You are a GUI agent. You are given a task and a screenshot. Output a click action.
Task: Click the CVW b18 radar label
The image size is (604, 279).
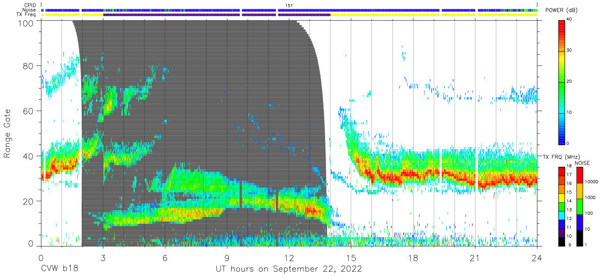(x=60, y=269)
